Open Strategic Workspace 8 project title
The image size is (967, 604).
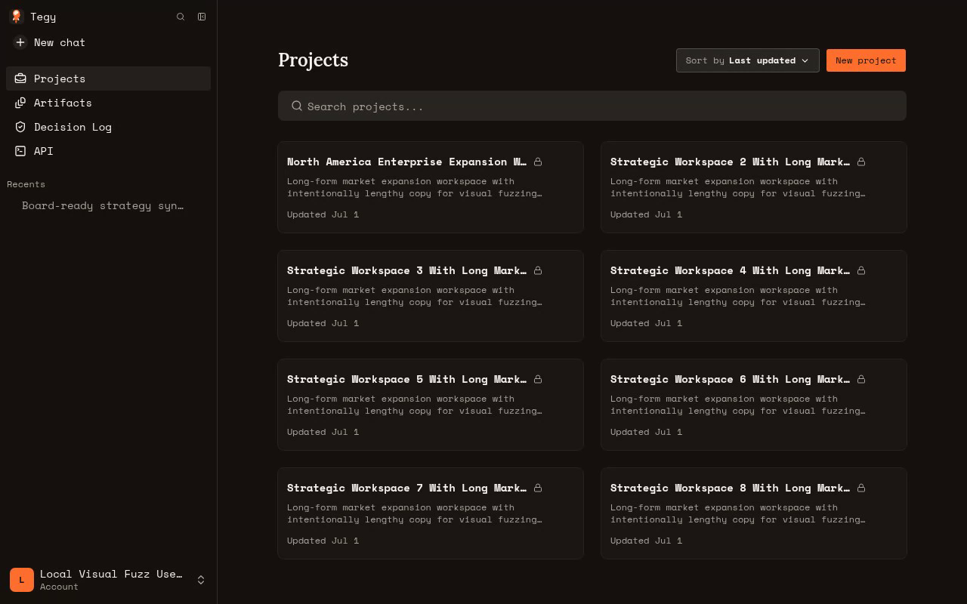(731, 488)
